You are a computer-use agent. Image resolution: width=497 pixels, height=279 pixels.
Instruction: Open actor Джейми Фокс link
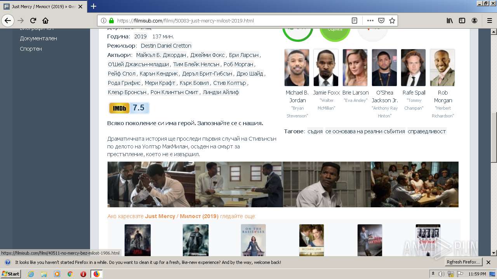(x=207, y=55)
